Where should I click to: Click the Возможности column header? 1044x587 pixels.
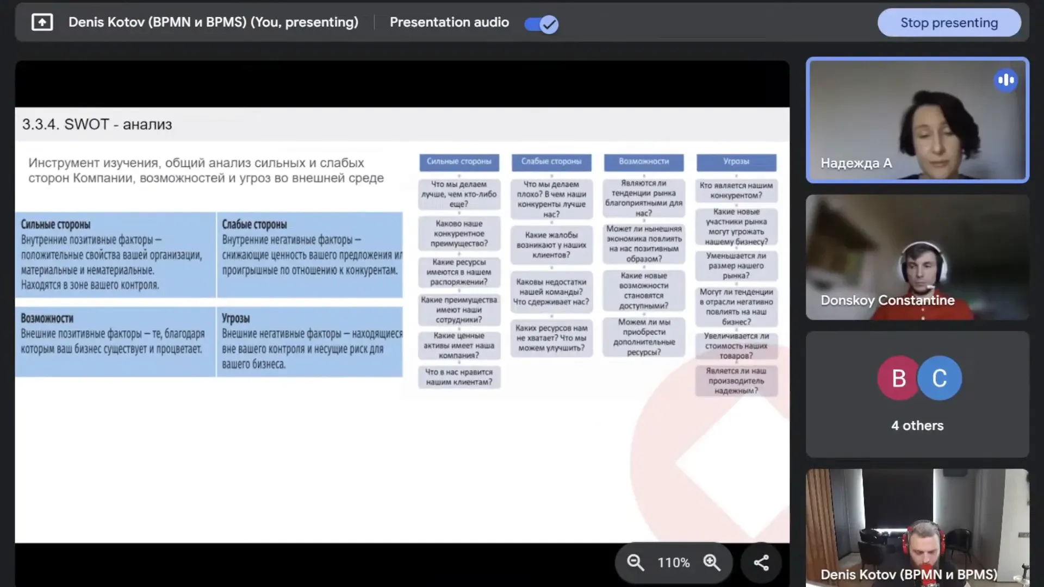coord(644,161)
